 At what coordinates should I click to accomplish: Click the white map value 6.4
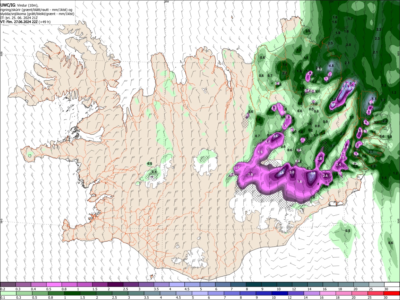[351, 87]
